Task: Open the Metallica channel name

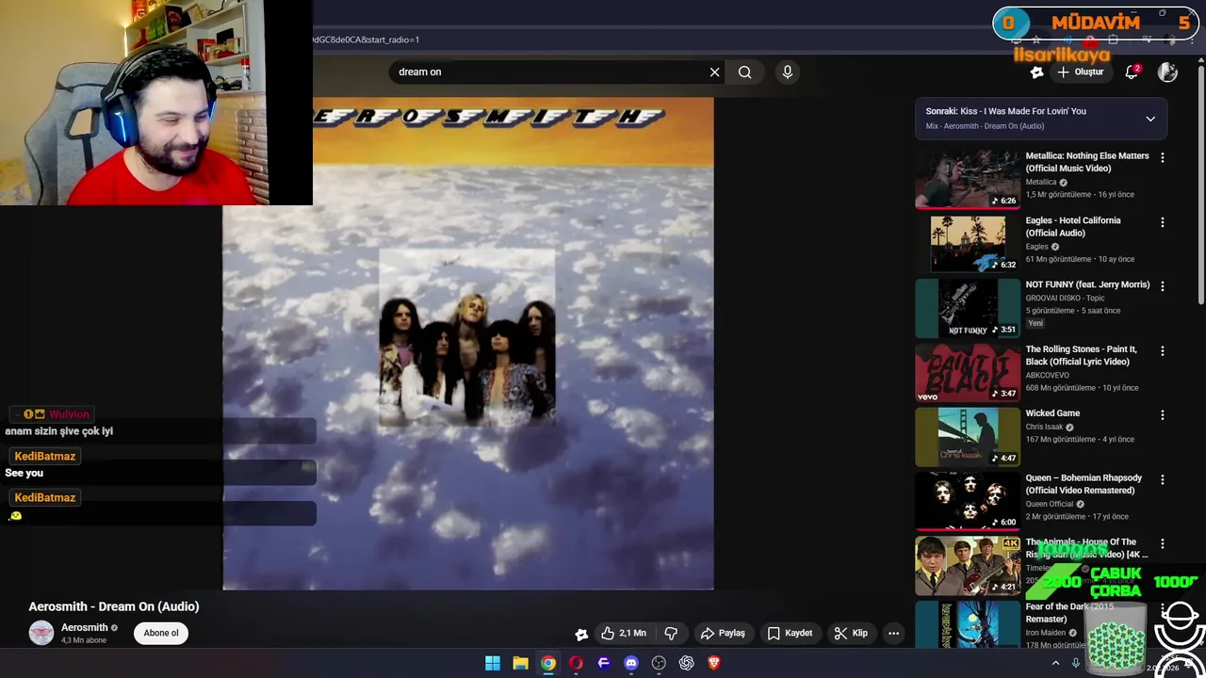Action: click(1041, 182)
